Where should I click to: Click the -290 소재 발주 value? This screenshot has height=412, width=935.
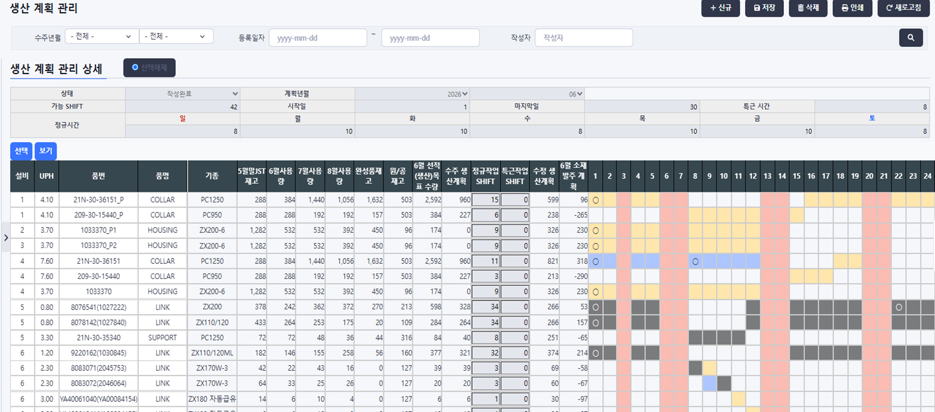tap(574, 276)
